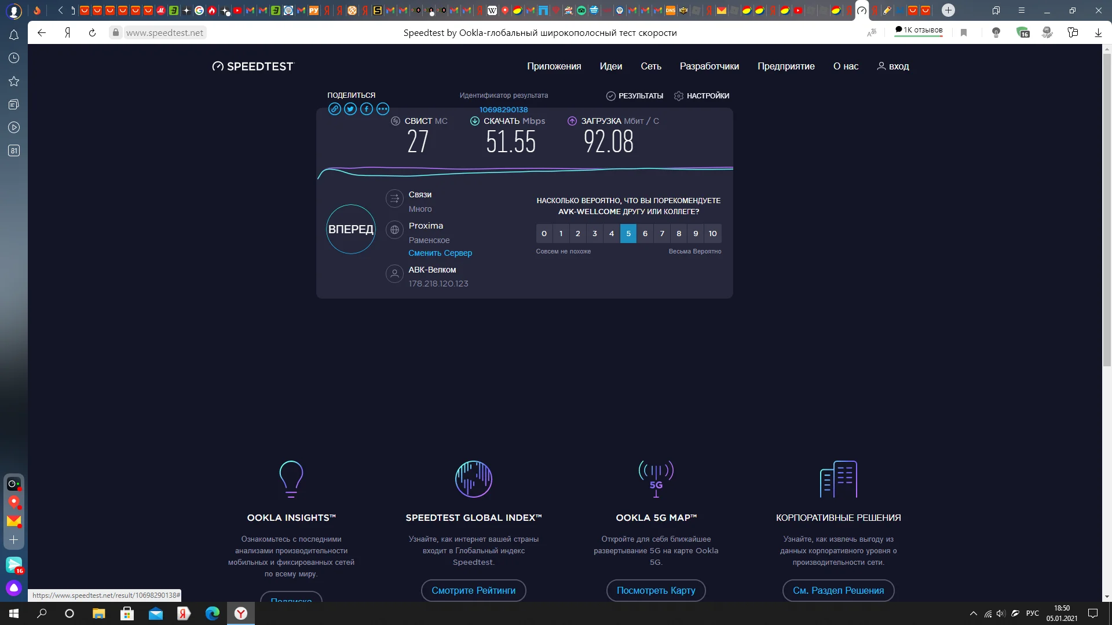Image resolution: width=1112 pixels, height=625 pixels.
Task: Open browser downloads arrow icon
Action: 1098,33
